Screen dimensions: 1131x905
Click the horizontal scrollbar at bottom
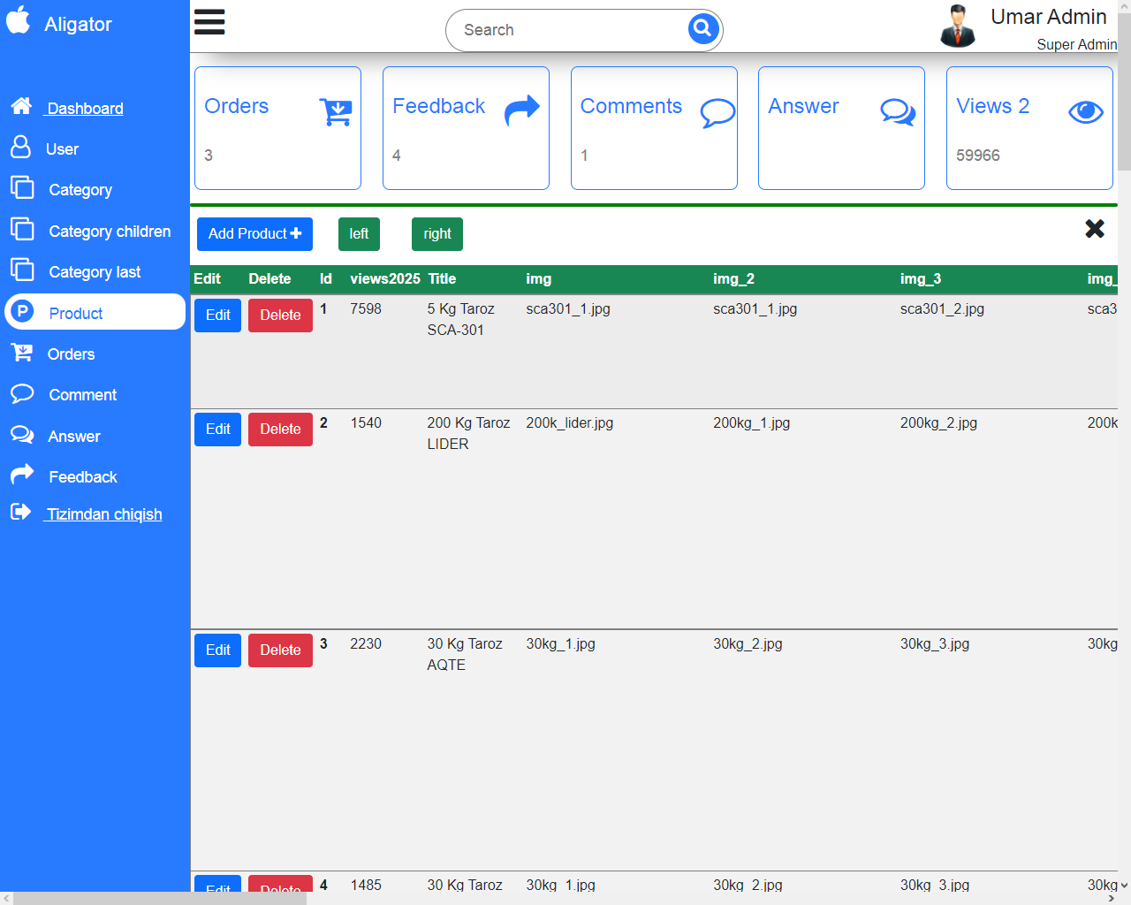coord(159,898)
